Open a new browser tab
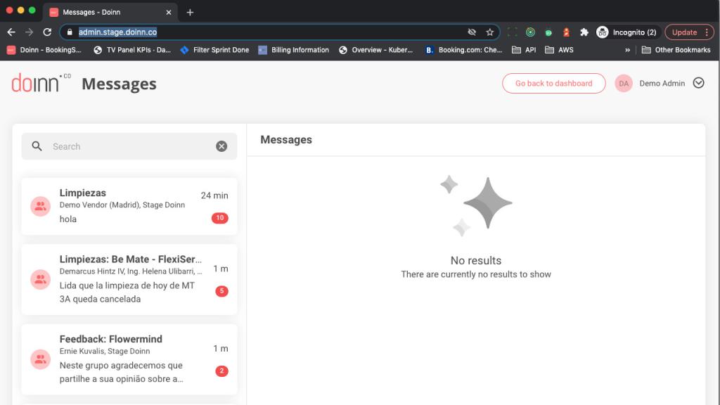This screenshot has height=405, width=720. pyautogui.click(x=190, y=12)
